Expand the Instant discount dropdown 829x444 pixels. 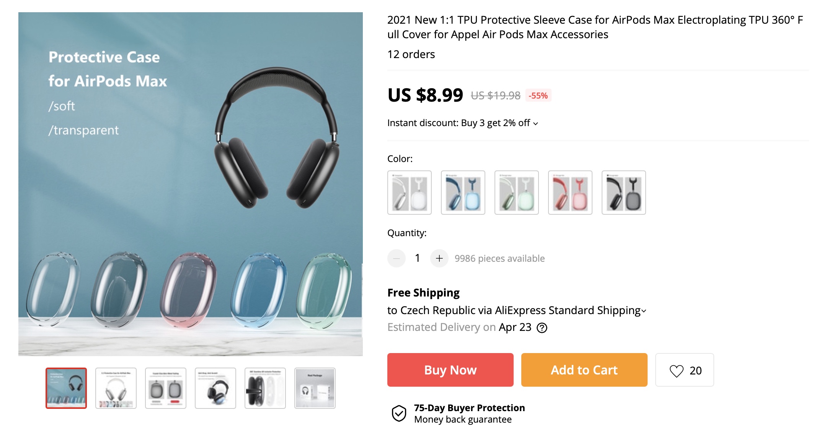tap(536, 123)
